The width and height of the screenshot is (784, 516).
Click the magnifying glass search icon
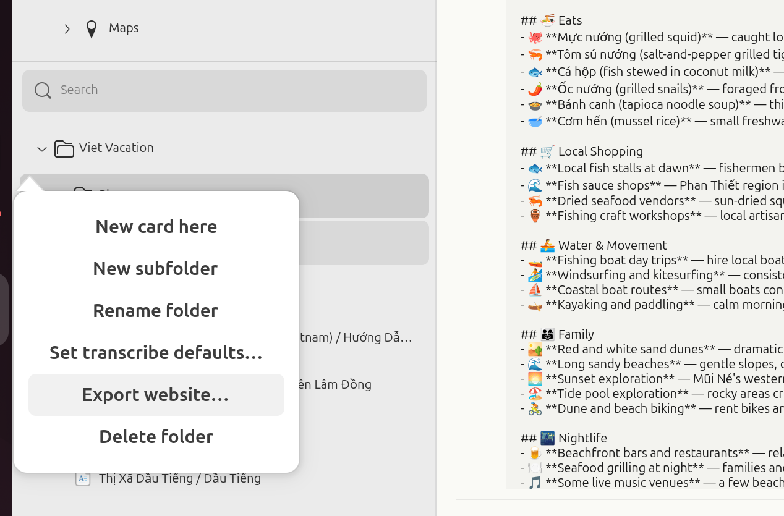[x=43, y=90]
